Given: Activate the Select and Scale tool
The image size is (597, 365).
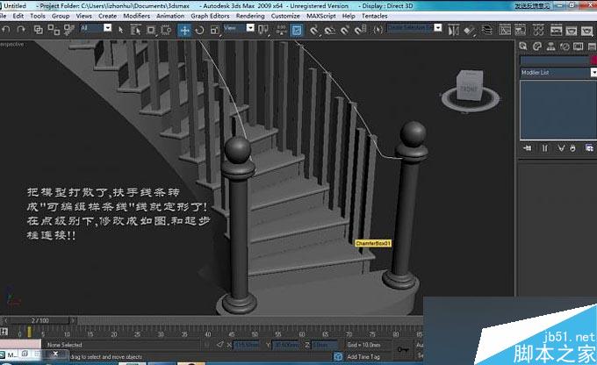Looking at the screenshot, I should (215, 30).
